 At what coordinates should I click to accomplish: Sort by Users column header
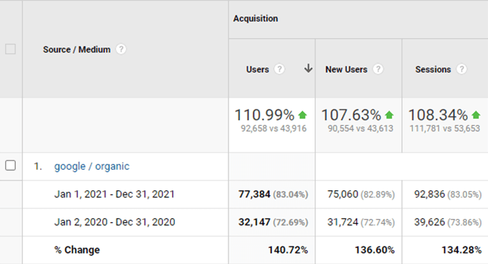(x=257, y=69)
